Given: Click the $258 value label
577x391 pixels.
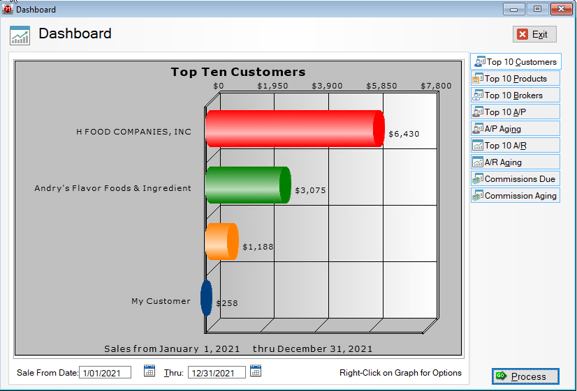Looking at the screenshot, I should (227, 303).
